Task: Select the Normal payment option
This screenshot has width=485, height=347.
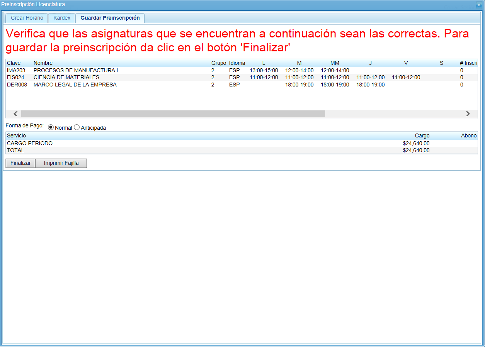Action: tap(50, 127)
